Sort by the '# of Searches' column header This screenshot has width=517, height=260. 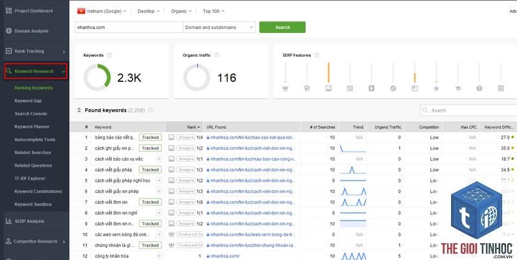320,127
